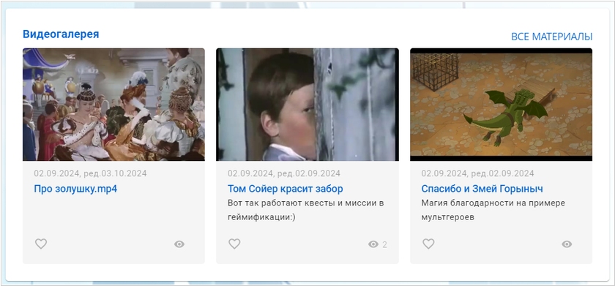The height and width of the screenshot is (286, 615).
Task: Play the green dragon cartoon thumbnail
Action: pyautogui.click(x=502, y=104)
